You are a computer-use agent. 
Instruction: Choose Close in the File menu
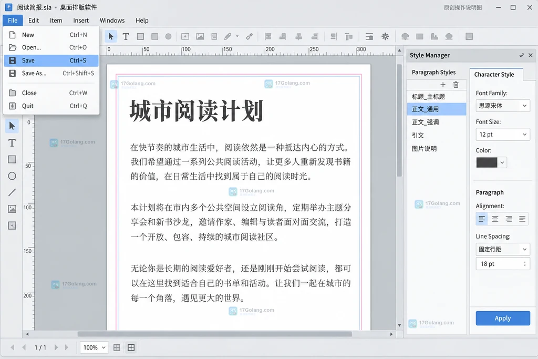[51, 93]
